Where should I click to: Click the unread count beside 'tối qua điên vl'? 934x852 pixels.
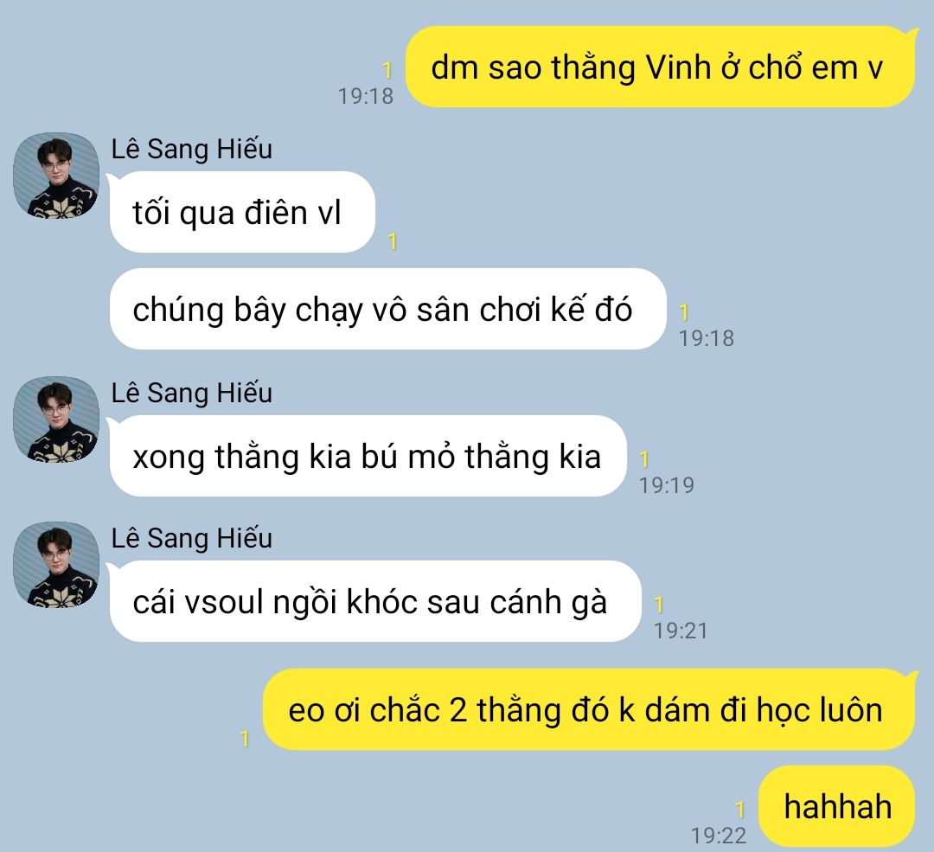pyautogui.click(x=392, y=242)
